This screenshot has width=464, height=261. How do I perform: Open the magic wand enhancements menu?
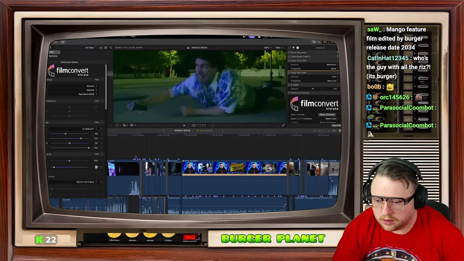pos(124,125)
